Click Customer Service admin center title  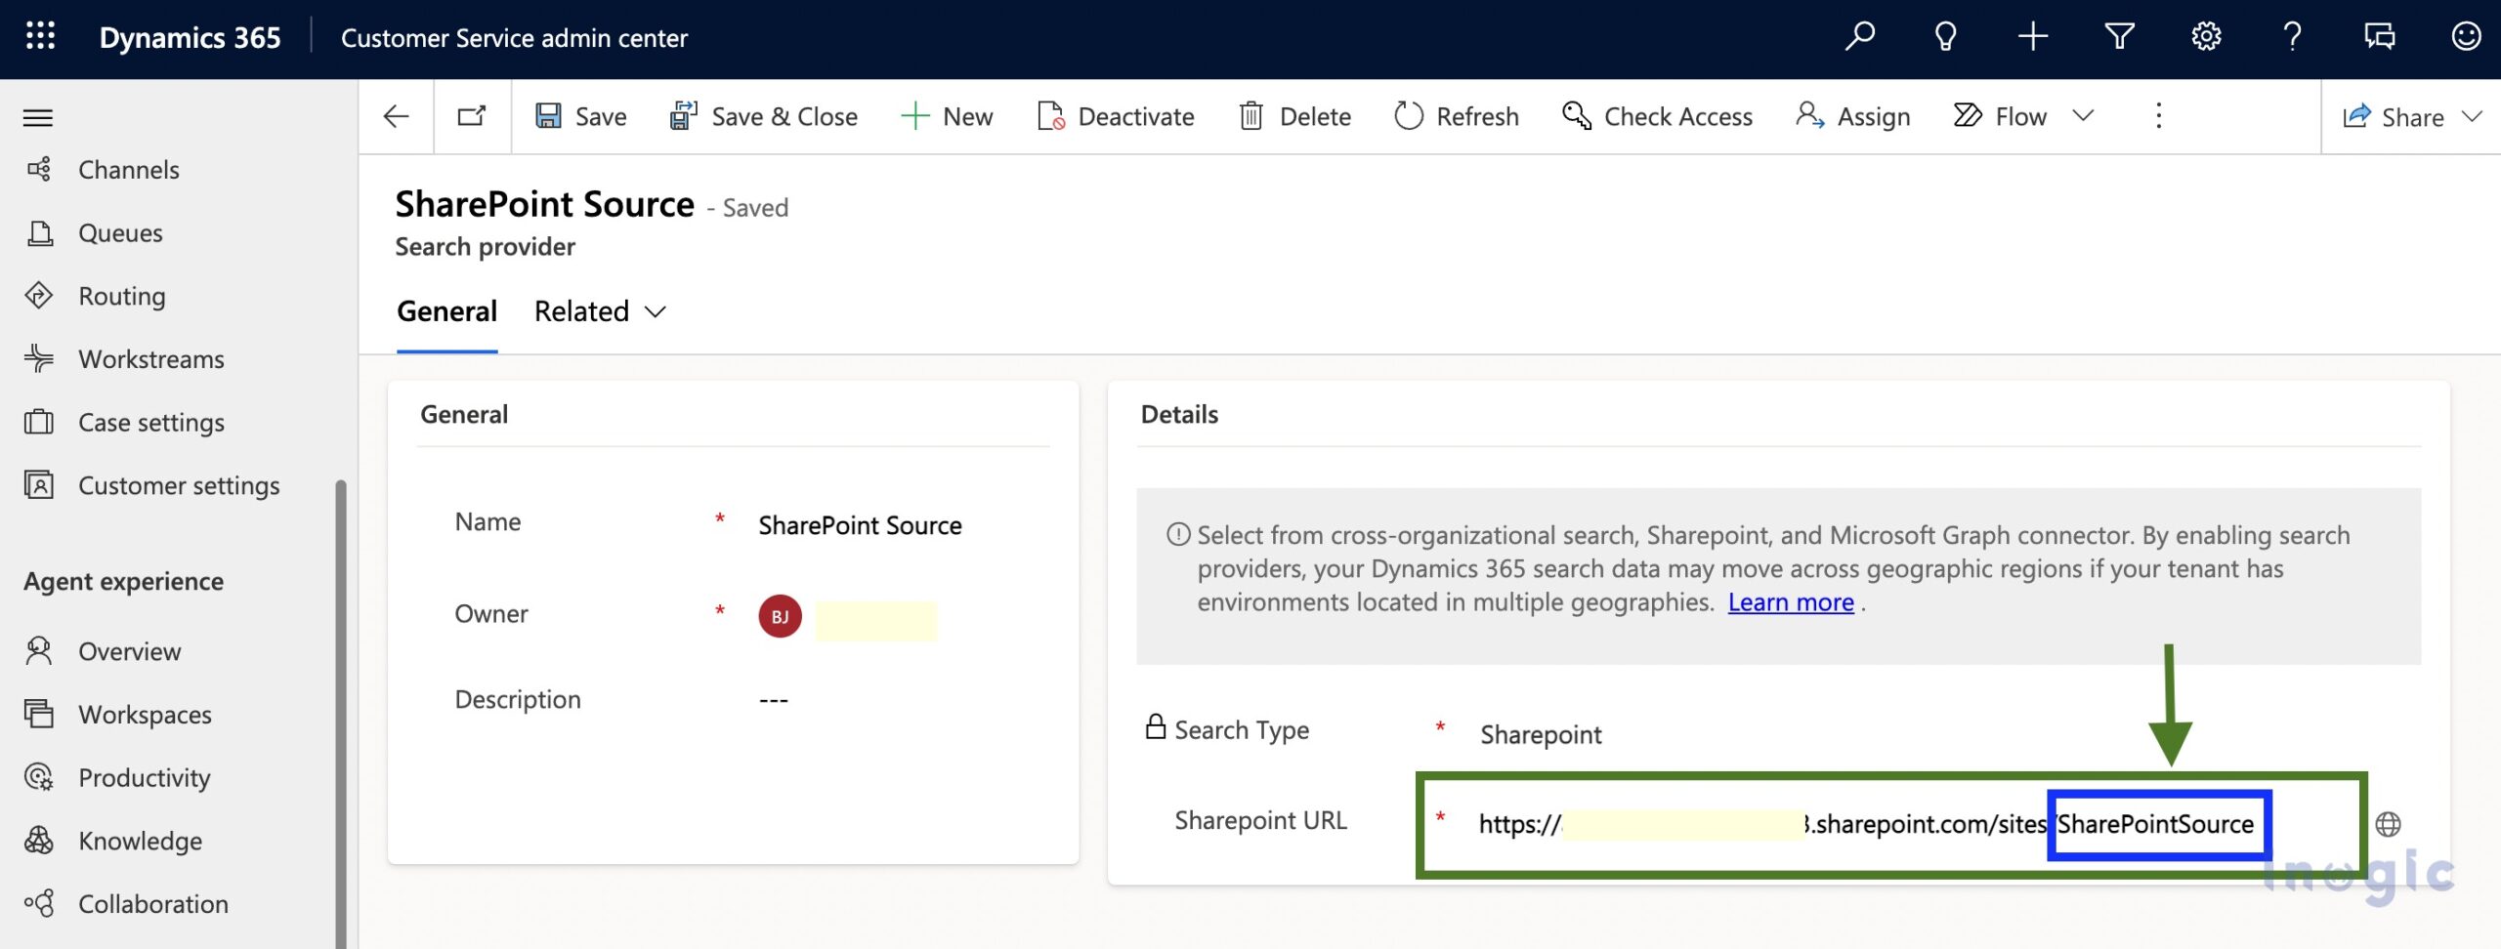point(514,38)
